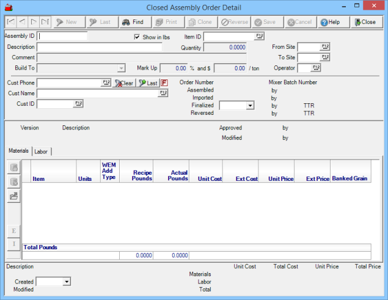Jump to the last record arrow

tap(45, 22)
